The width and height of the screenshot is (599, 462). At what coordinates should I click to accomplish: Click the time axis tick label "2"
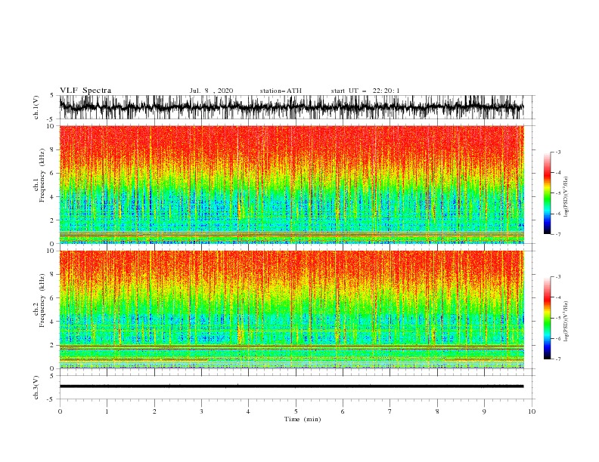(x=154, y=411)
